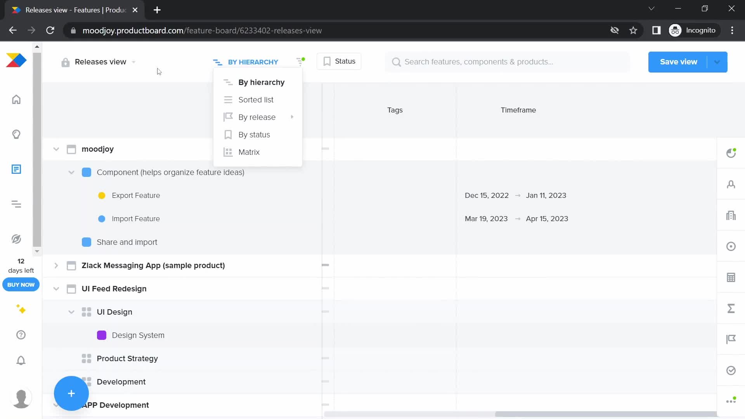The width and height of the screenshot is (745, 419).
Task: Open the tasks checkmark column icon
Action: pyautogui.click(x=731, y=371)
